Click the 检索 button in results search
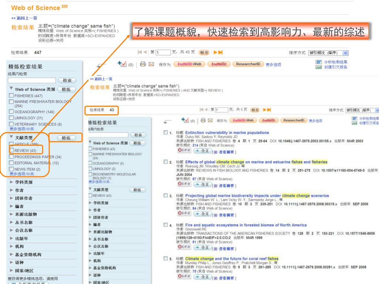 [x=67, y=80]
